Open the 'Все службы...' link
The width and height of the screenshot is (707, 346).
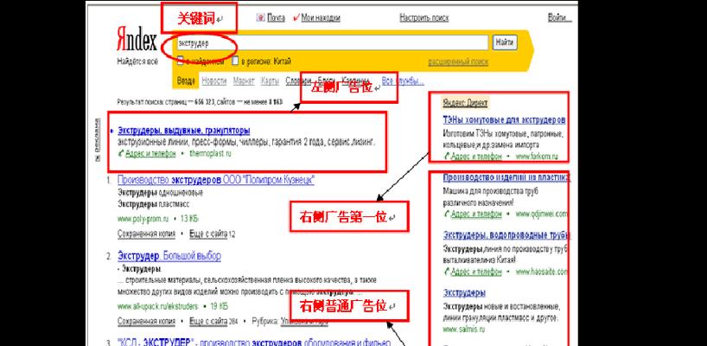click(x=403, y=81)
